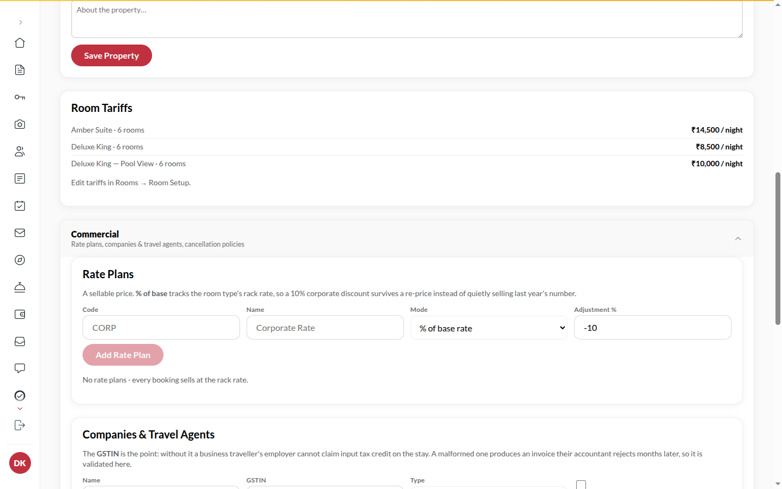Open the wallet icon in sidebar
Image resolution: width=782 pixels, height=489 pixels.
20,315
